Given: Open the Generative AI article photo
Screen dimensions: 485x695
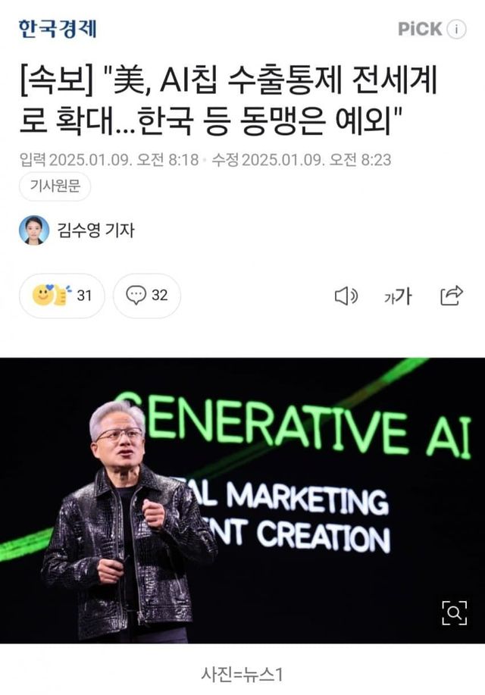Looking at the screenshot, I should click(x=242, y=500).
